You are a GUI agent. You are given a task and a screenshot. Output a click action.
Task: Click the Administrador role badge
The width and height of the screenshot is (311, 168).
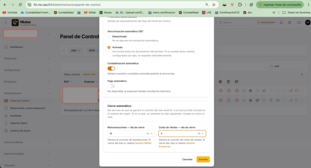pyautogui.click(x=266, y=22)
